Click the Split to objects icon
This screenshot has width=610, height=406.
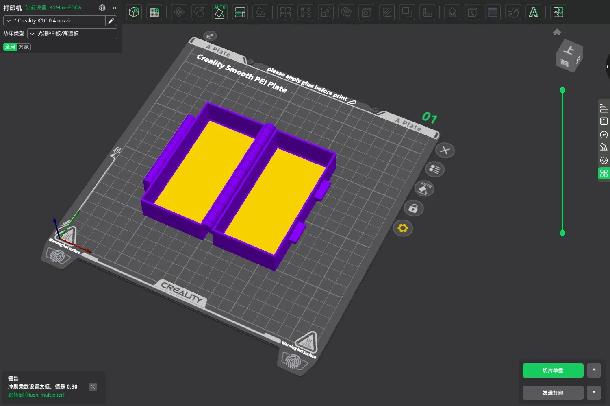pos(286,12)
